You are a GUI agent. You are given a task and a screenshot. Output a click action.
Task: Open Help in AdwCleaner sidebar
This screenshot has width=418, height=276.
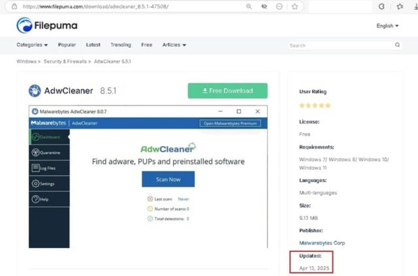49,199
